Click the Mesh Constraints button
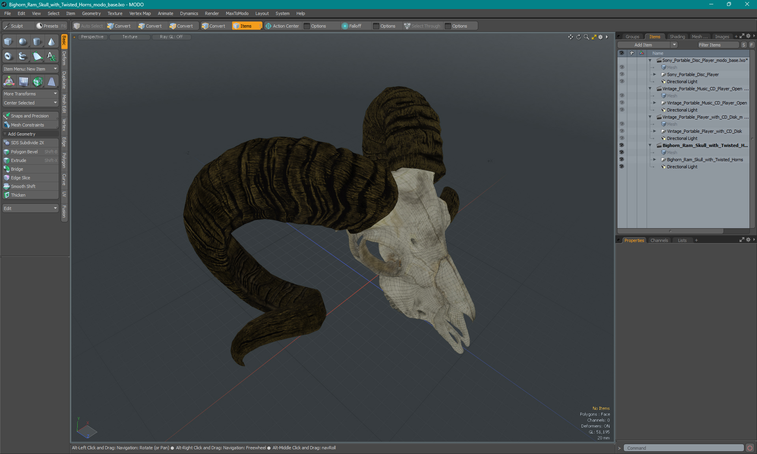757x454 pixels. pyautogui.click(x=30, y=125)
